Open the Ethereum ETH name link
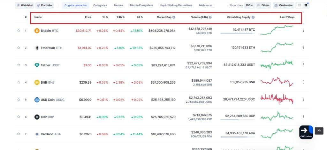Image resolution: width=327 pixels, height=150 pixels. (51, 48)
